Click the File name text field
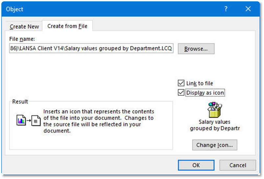The width and height of the screenshot is (264, 179). [91, 49]
